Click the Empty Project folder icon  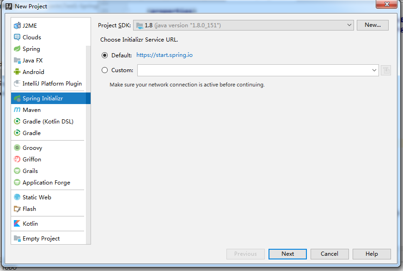coord(17,238)
